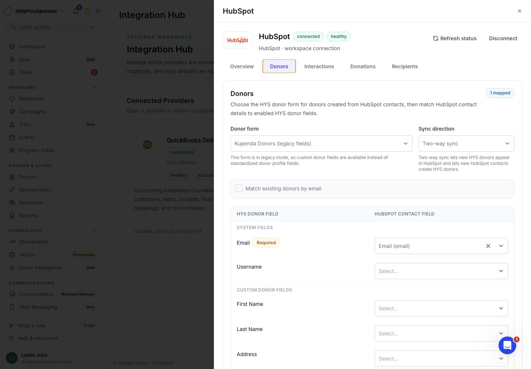Open the Donor form dropdown
The width and height of the screenshot is (531, 369).
tap(322, 144)
